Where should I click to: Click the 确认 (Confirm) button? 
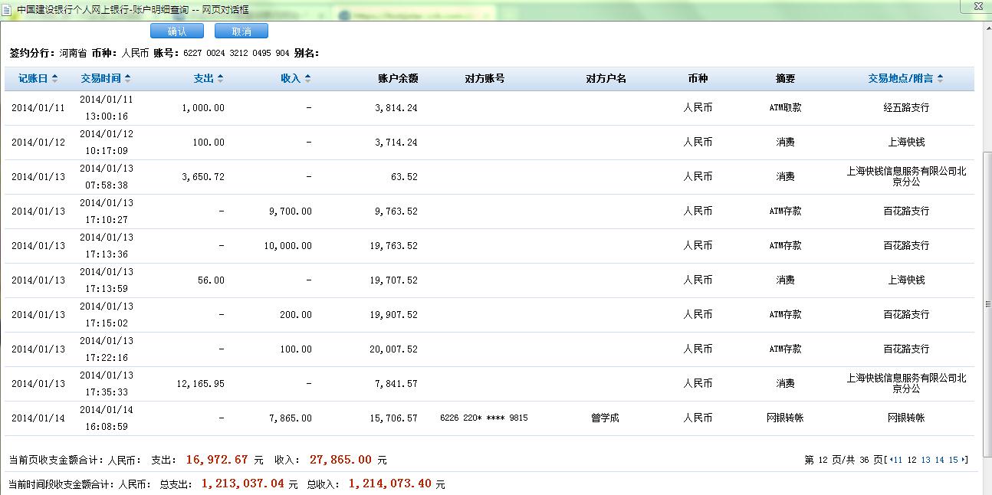point(176,31)
